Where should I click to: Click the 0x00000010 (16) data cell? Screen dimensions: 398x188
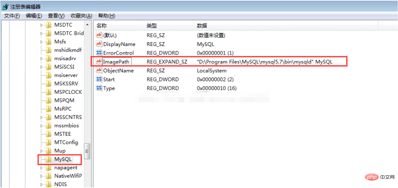click(x=217, y=88)
